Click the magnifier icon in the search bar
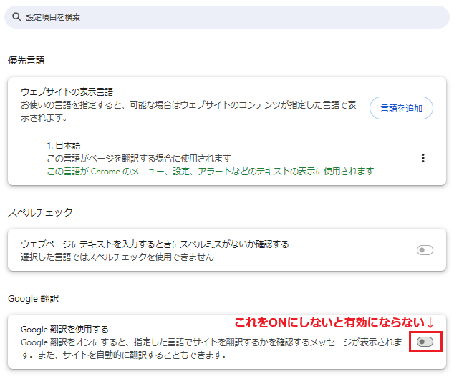This screenshot has height=381, width=454. click(16, 17)
